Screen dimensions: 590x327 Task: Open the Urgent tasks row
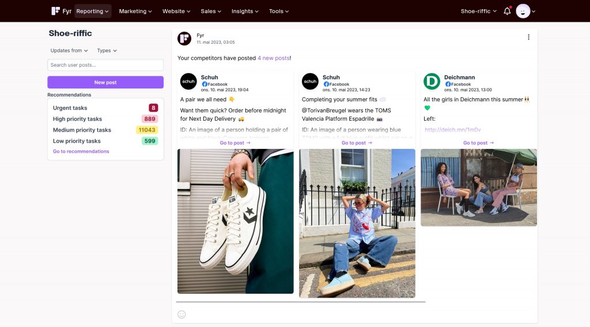pyautogui.click(x=105, y=107)
